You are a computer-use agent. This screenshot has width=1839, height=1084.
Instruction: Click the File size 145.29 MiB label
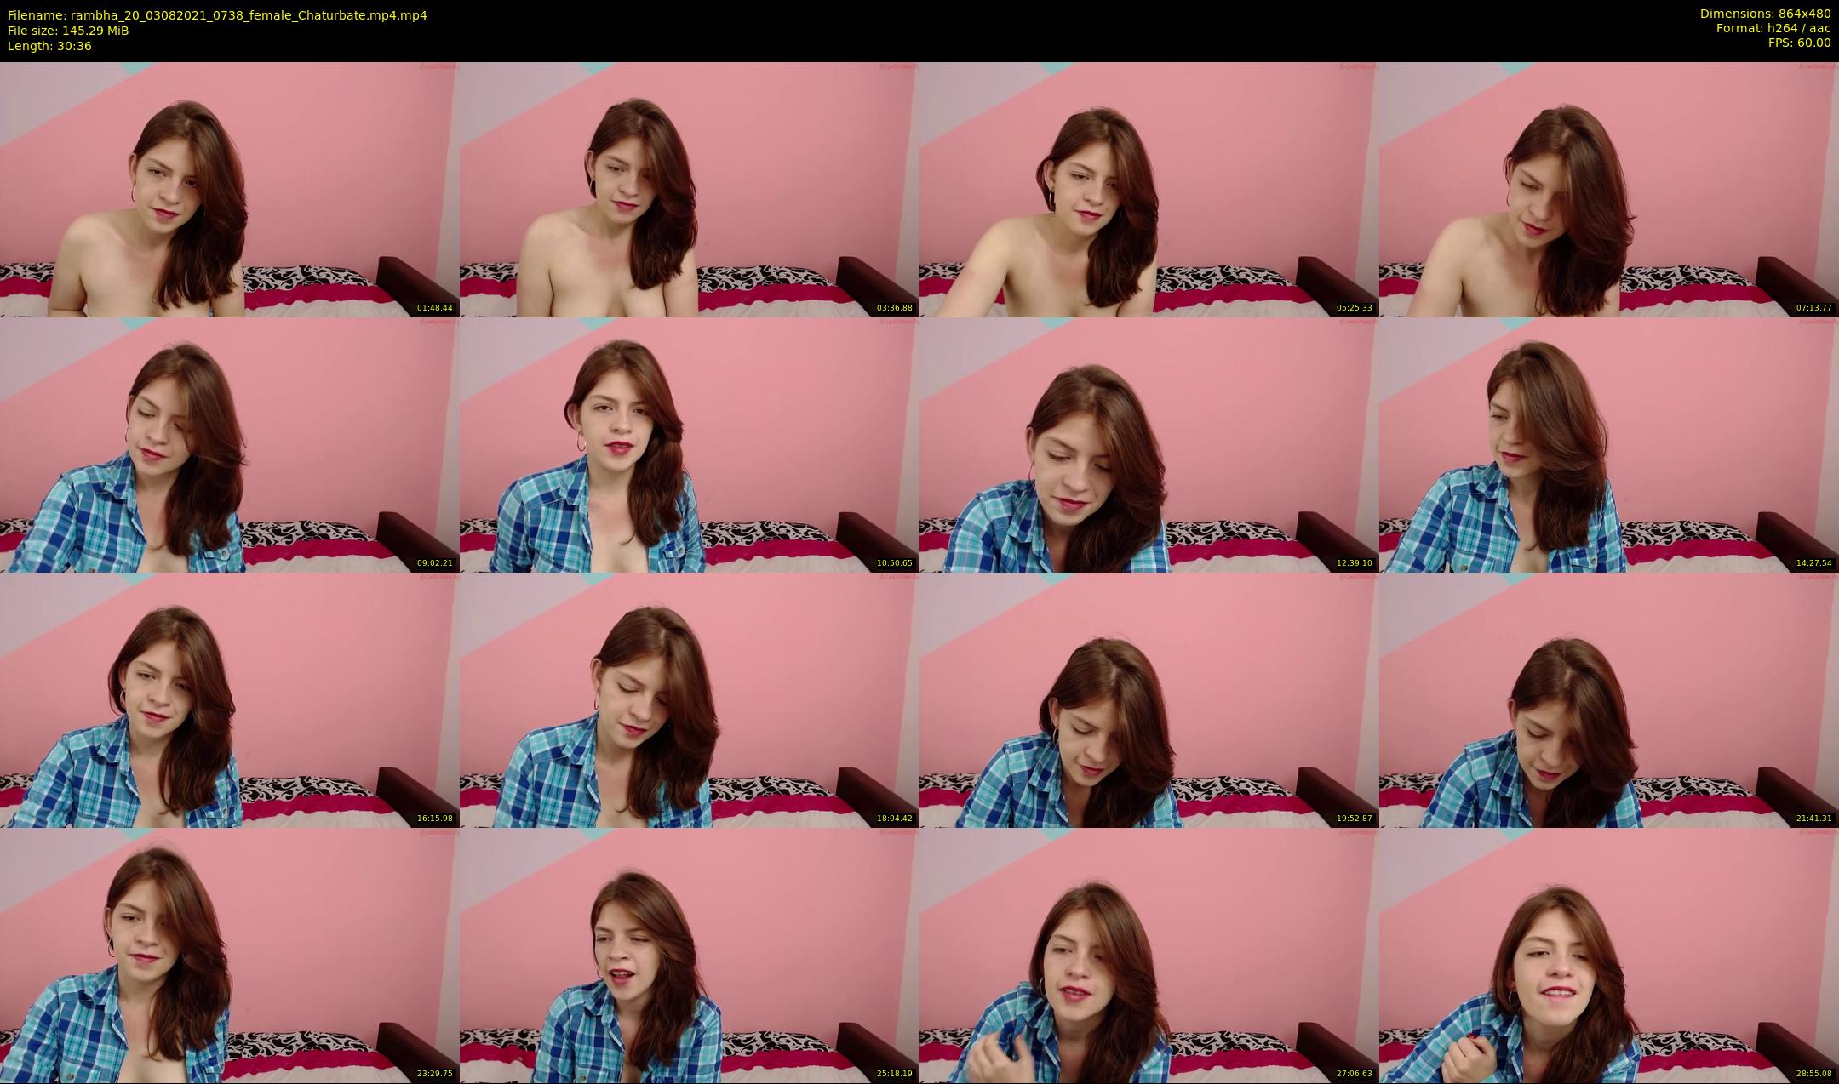[68, 31]
